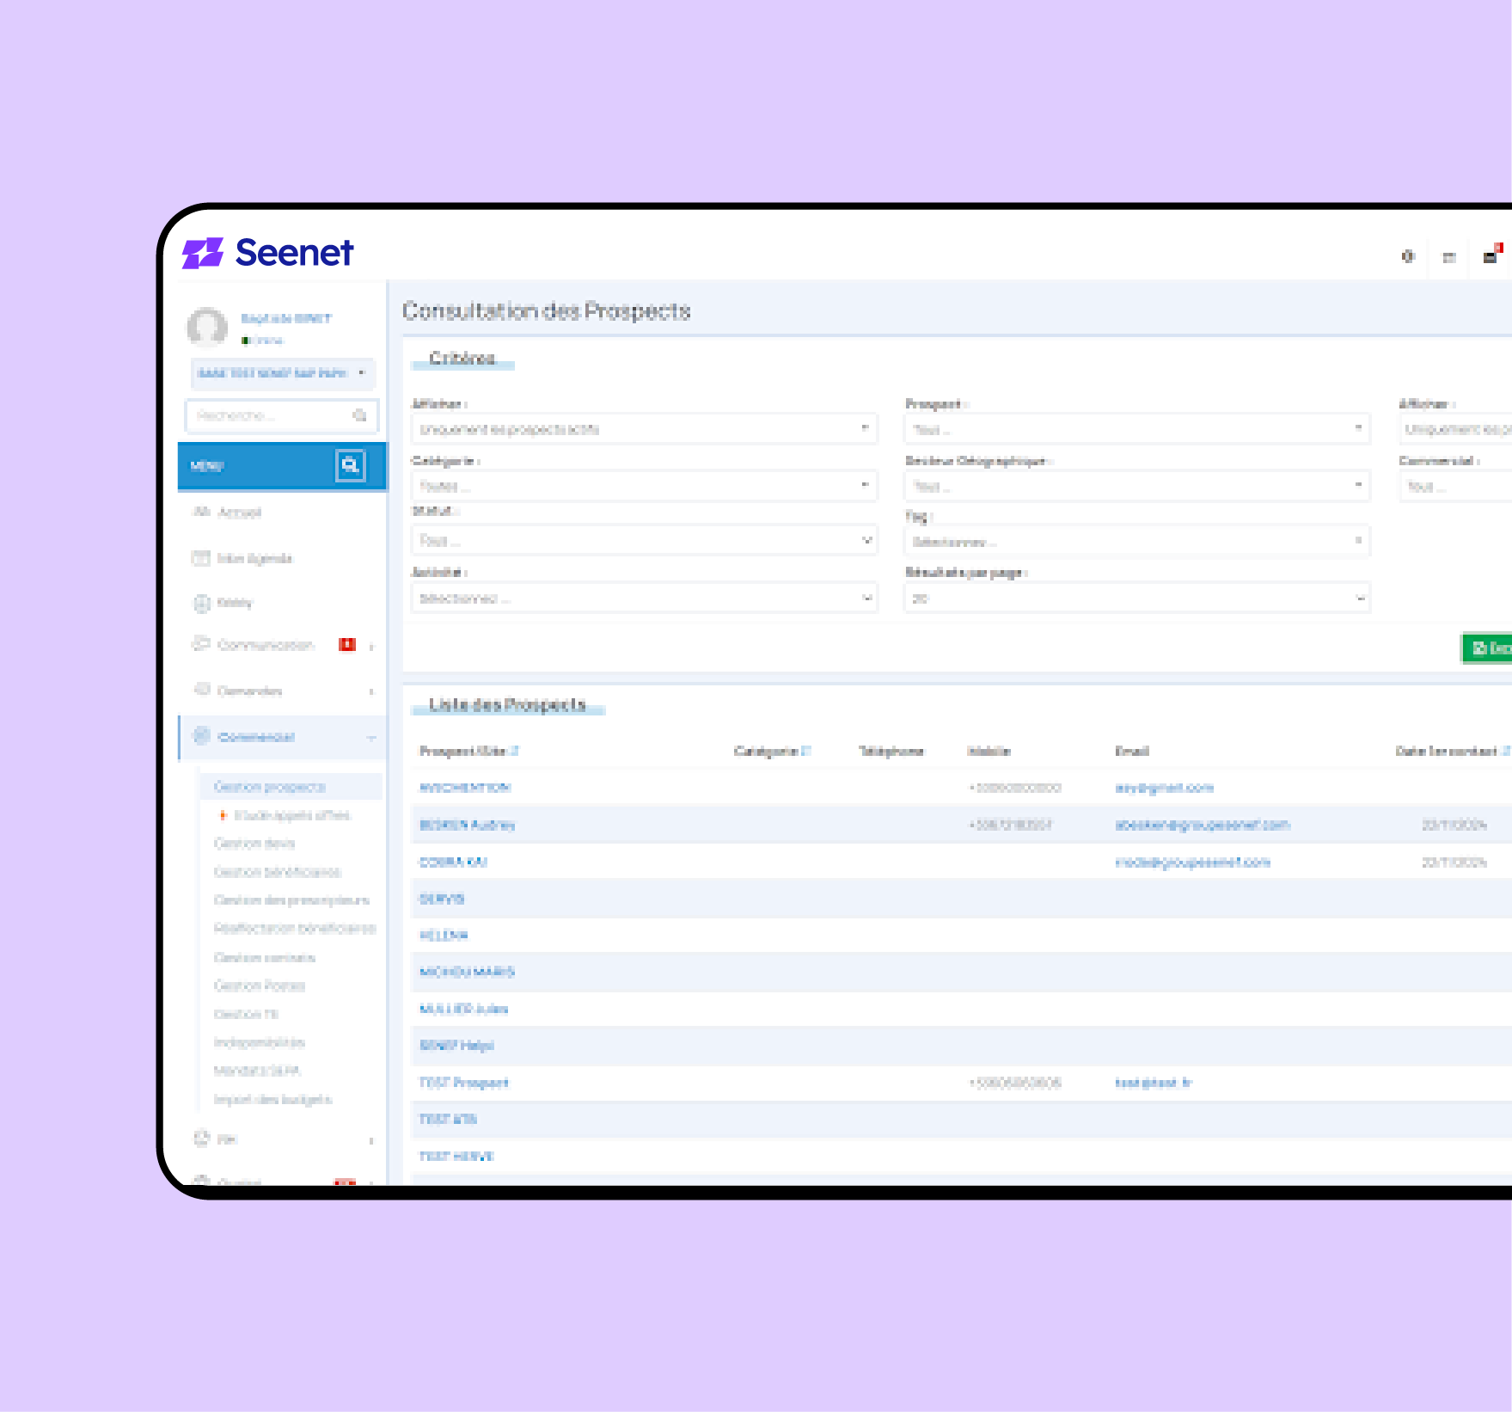Screen dimensions: 1512x1412
Task: Open Gestion prospects in sidebar
Action: coord(270,787)
